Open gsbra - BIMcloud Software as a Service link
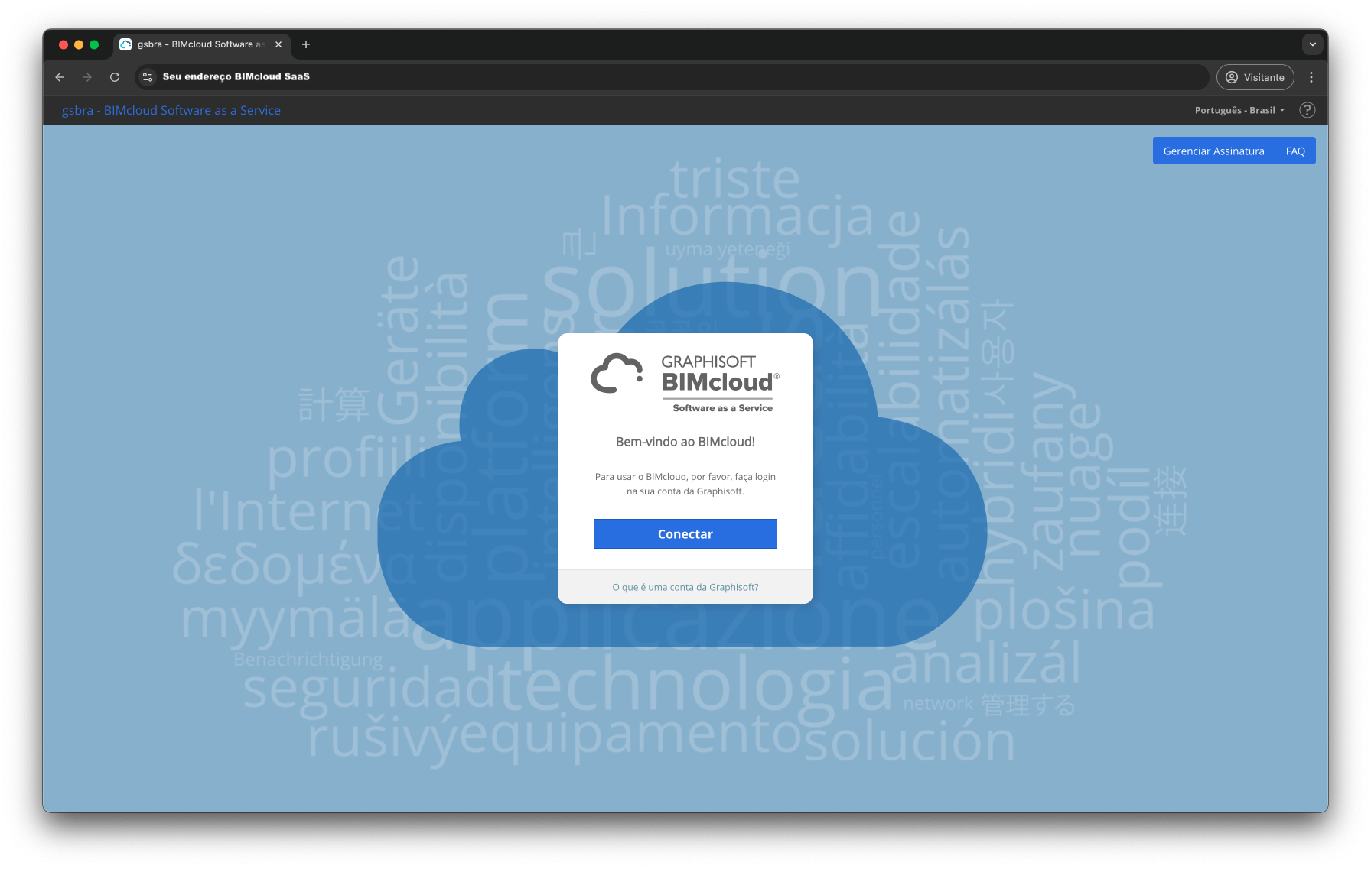This screenshot has width=1371, height=869. 171,110
